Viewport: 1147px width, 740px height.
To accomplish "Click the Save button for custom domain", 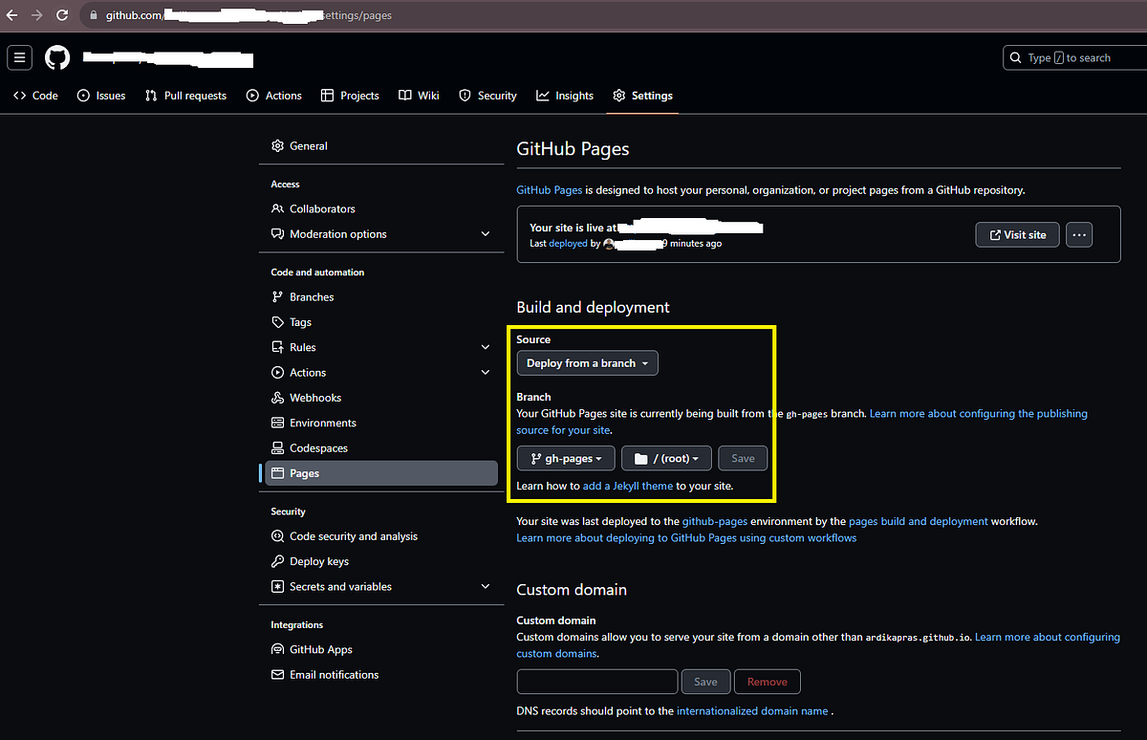I will (x=705, y=682).
